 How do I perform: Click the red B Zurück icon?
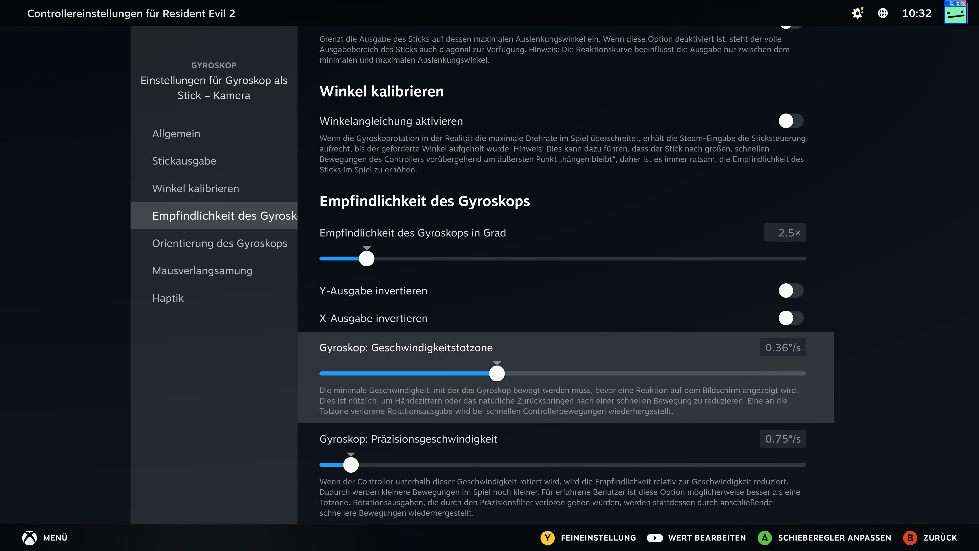point(910,538)
